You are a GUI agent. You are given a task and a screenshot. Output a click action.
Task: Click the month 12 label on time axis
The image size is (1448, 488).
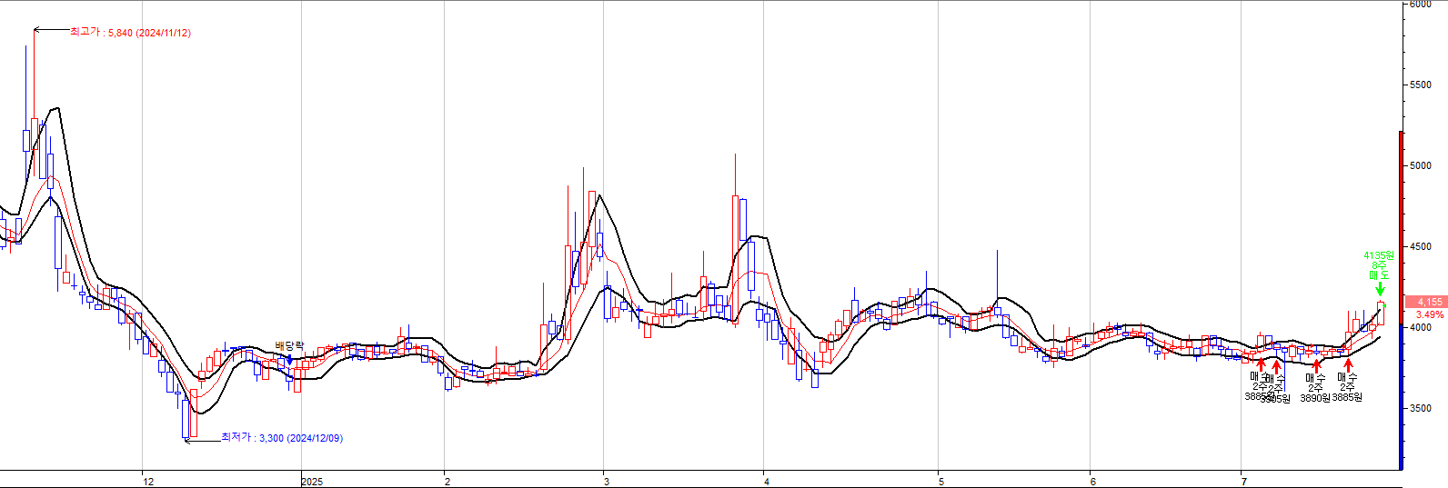click(x=148, y=482)
